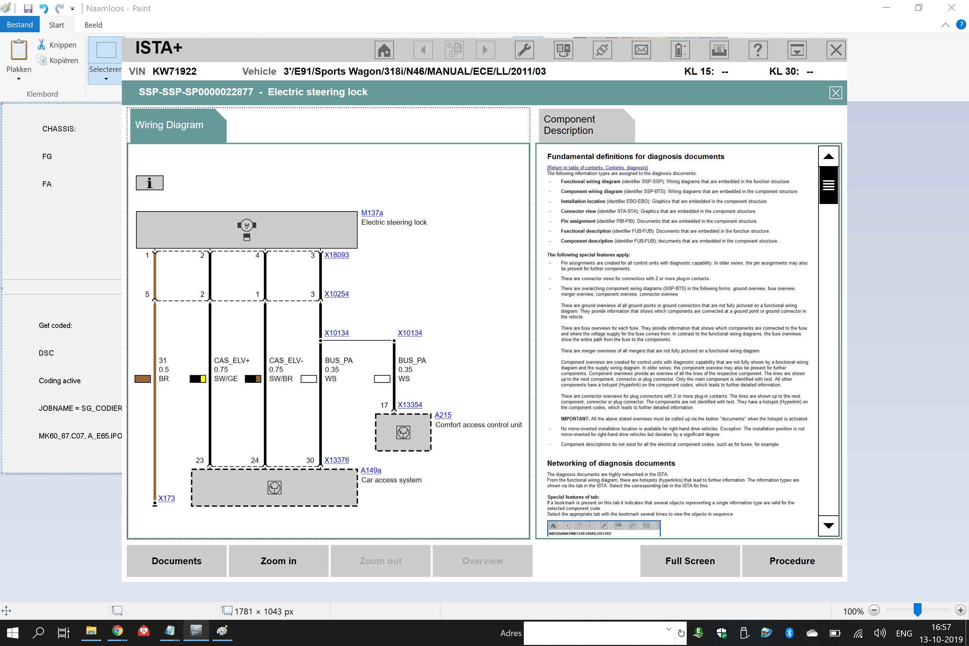Collapse the Paint ribbon chevron
The width and height of the screenshot is (969, 646).
pyautogui.click(x=946, y=25)
